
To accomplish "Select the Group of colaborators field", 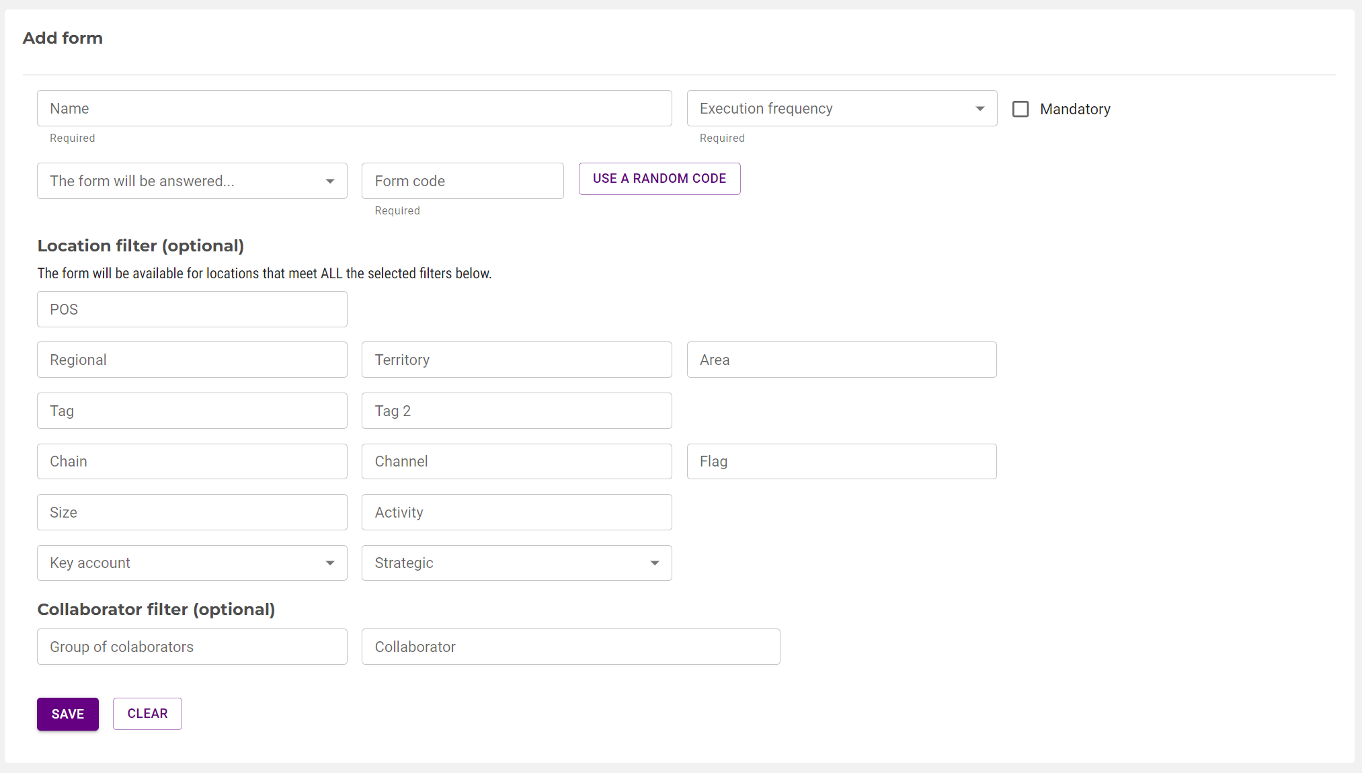I will coord(192,647).
